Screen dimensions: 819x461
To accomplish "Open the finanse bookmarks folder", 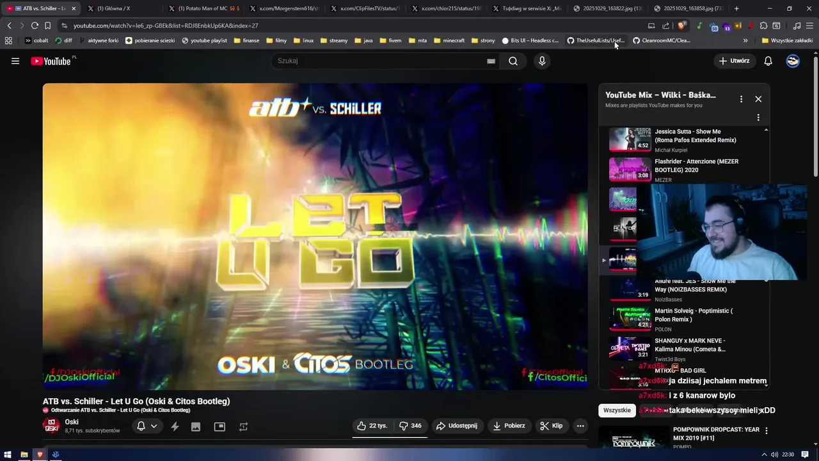I will (x=246, y=40).
